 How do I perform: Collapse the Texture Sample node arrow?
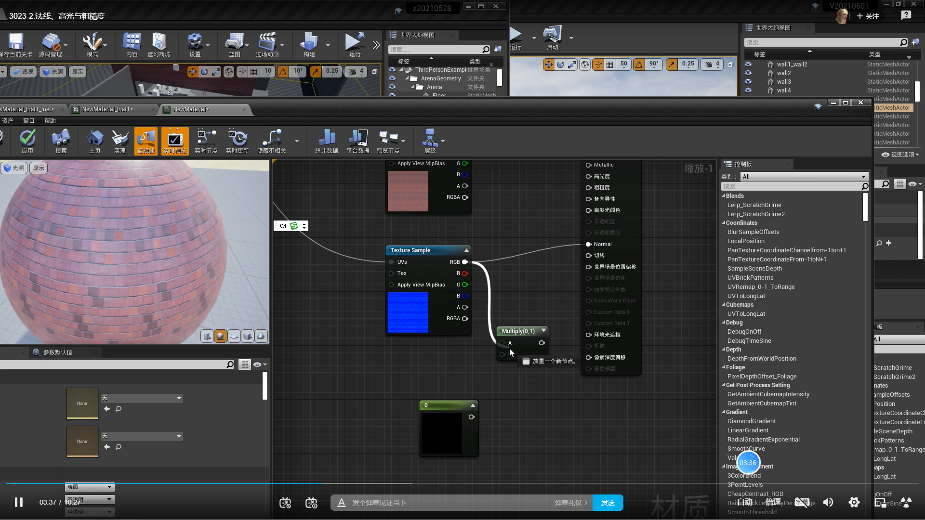pyautogui.click(x=466, y=250)
